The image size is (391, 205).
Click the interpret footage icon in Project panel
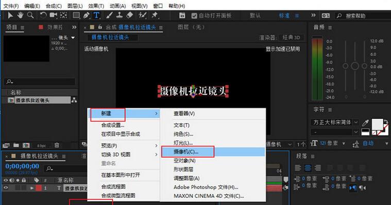pos(6,145)
